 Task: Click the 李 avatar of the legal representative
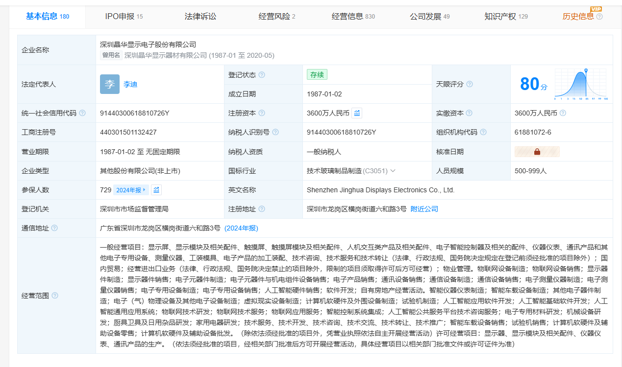point(109,84)
